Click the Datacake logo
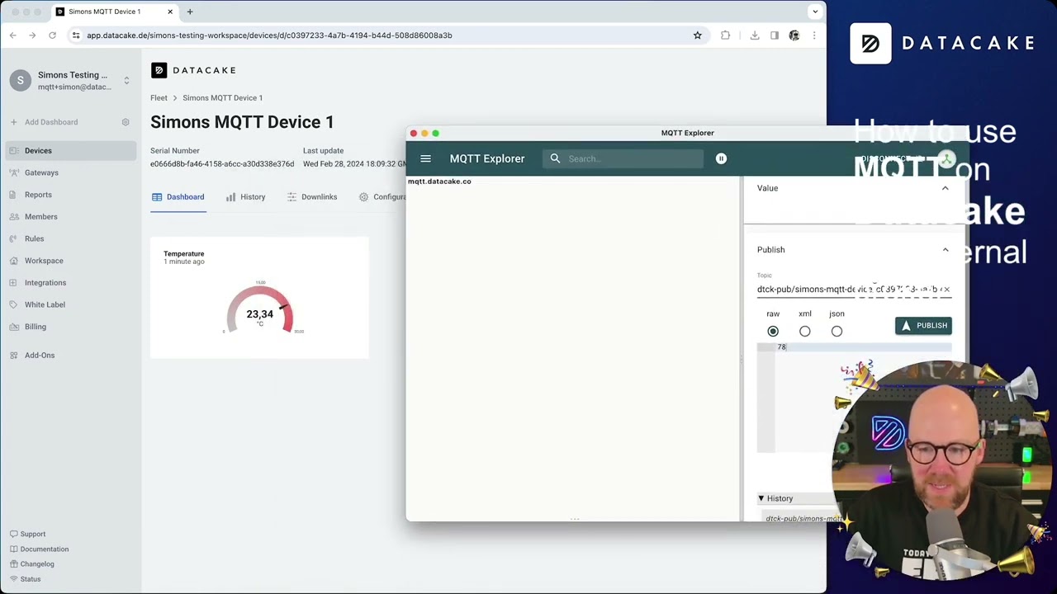This screenshot has width=1057, height=594. [193, 71]
